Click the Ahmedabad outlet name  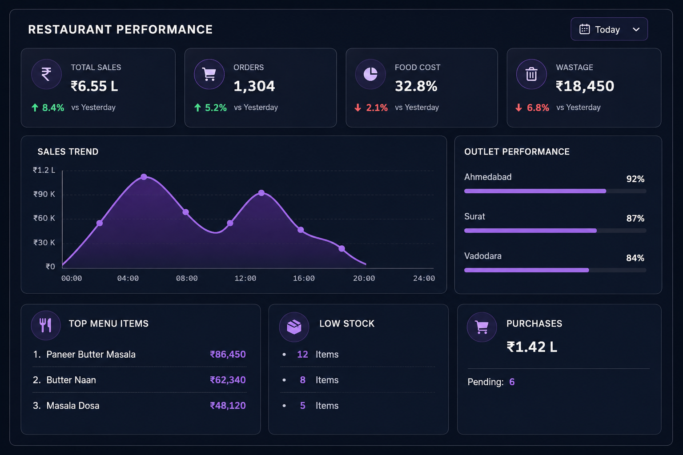pyautogui.click(x=488, y=177)
